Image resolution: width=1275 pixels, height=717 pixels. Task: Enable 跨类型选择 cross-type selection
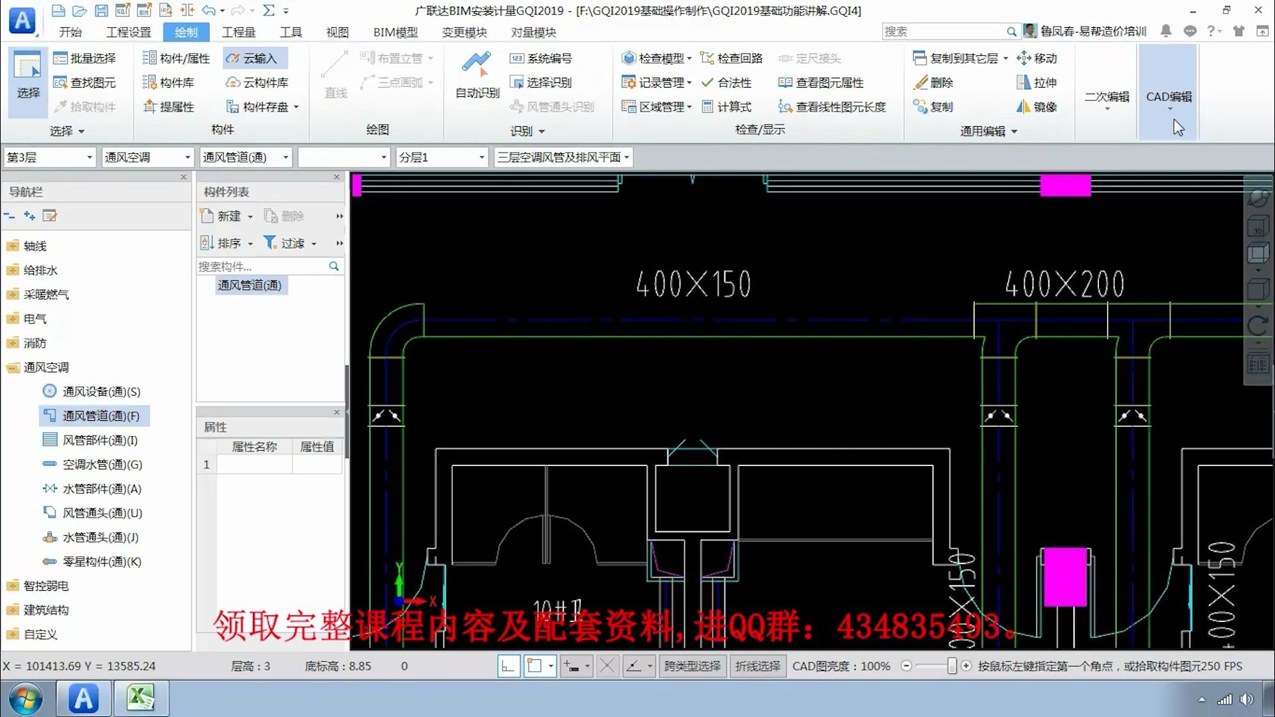tap(693, 666)
